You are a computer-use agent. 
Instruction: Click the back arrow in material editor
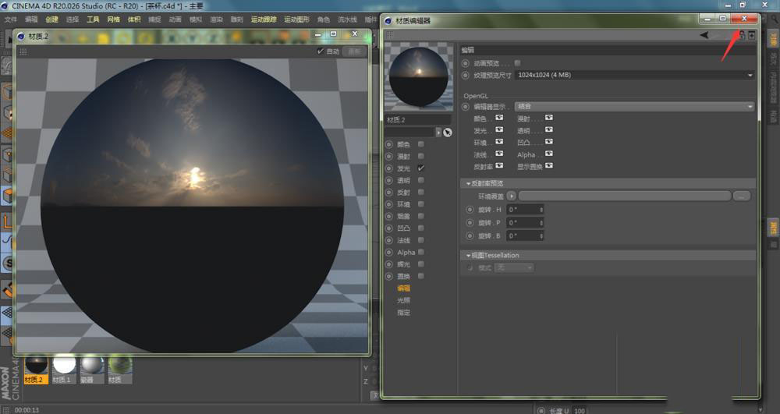click(x=704, y=35)
